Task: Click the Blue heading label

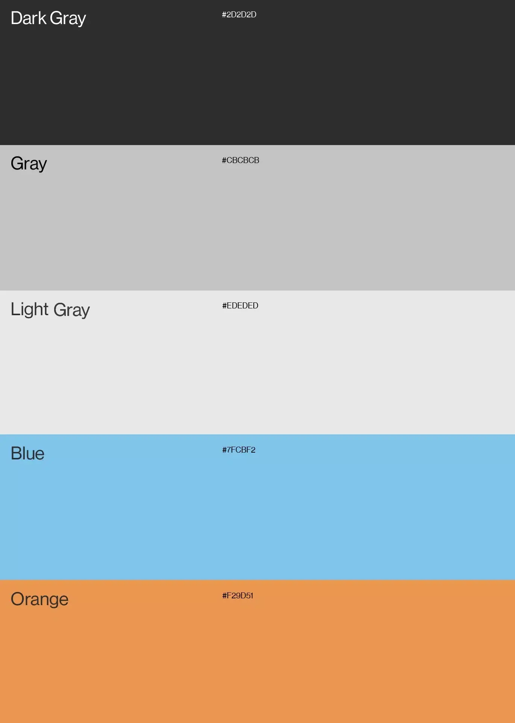Action: tap(27, 453)
